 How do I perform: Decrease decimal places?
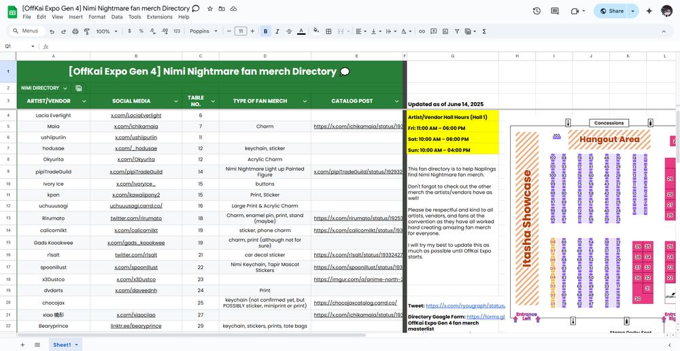(x=152, y=31)
